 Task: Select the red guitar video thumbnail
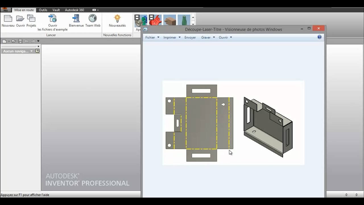(155, 20)
